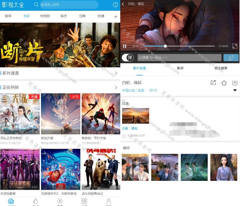Add a channel with the plus icon

[116, 17]
